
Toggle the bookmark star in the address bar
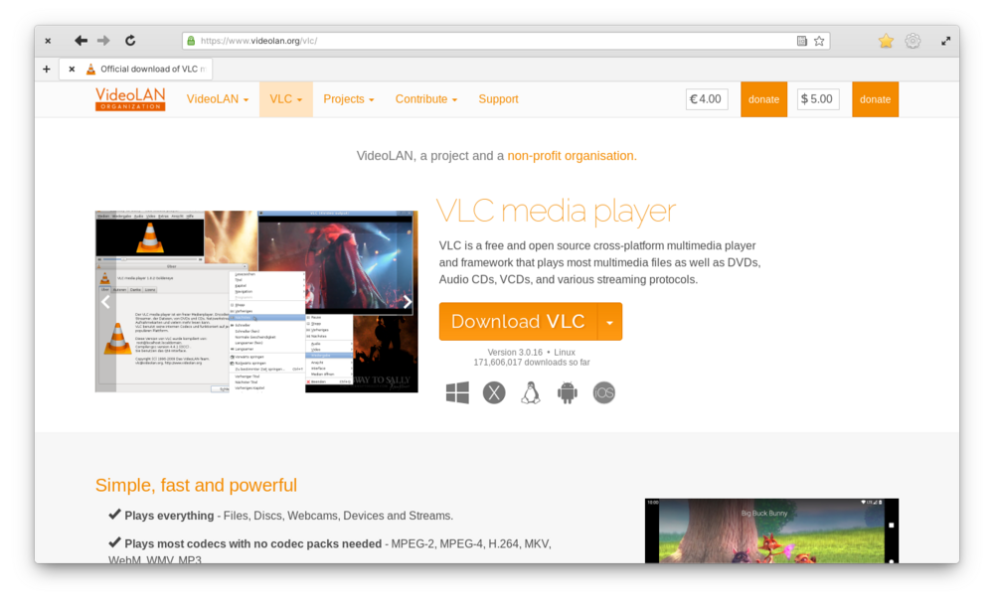pos(818,40)
